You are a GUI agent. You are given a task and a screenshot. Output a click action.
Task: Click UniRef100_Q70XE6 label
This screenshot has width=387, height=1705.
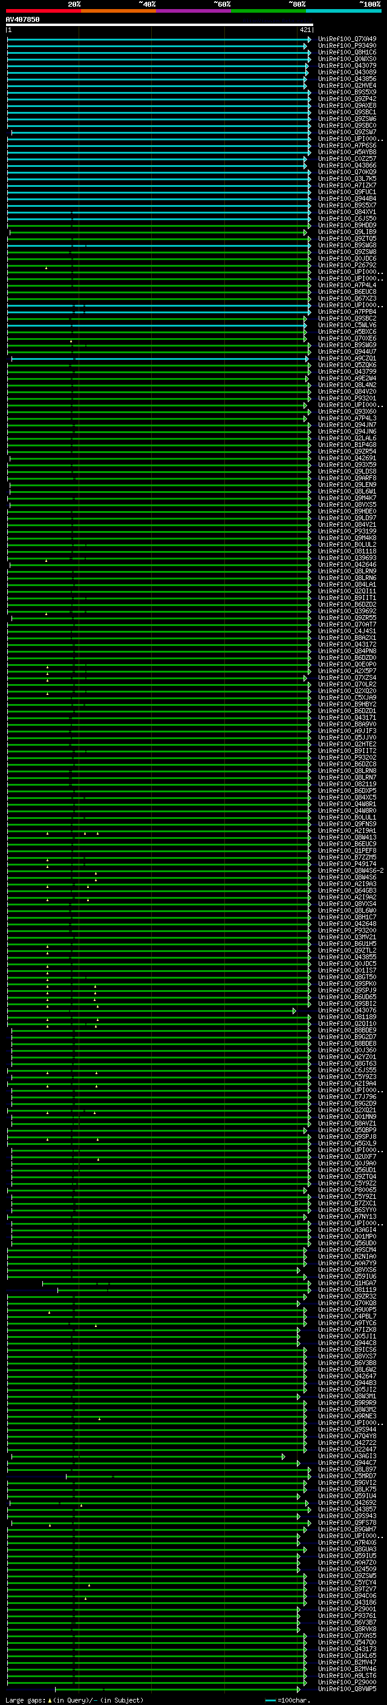click(347, 338)
